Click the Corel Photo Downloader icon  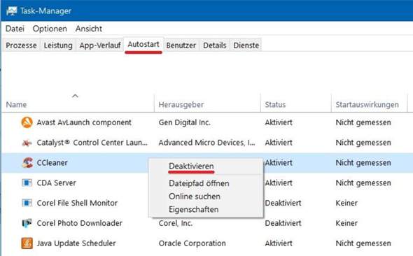(27, 223)
